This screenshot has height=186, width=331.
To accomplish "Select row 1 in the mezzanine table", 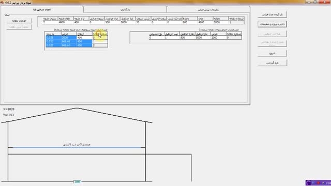I will (77, 41).
